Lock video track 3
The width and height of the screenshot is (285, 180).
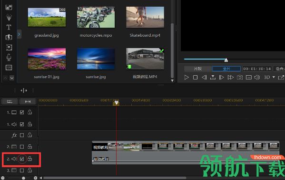tap(30, 170)
